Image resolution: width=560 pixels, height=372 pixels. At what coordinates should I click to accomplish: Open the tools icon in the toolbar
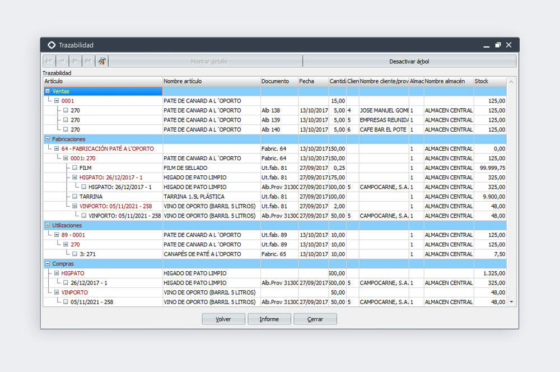pos(102,61)
